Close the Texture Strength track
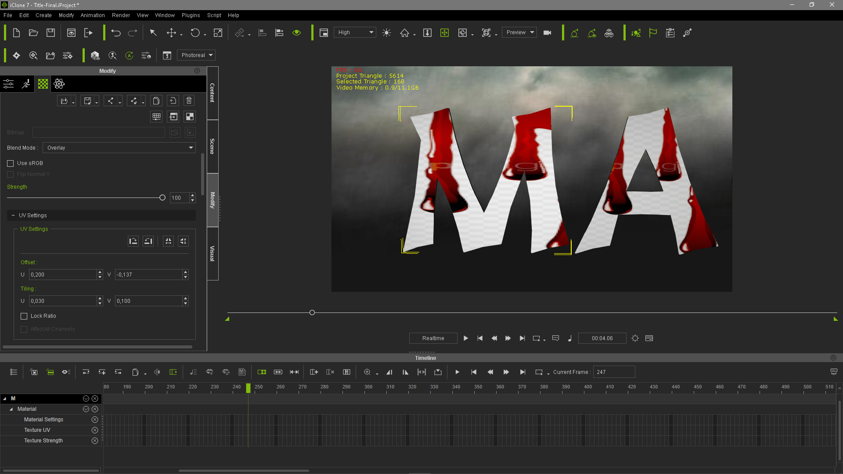The height and width of the screenshot is (474, 843). (x=95, y=441)
